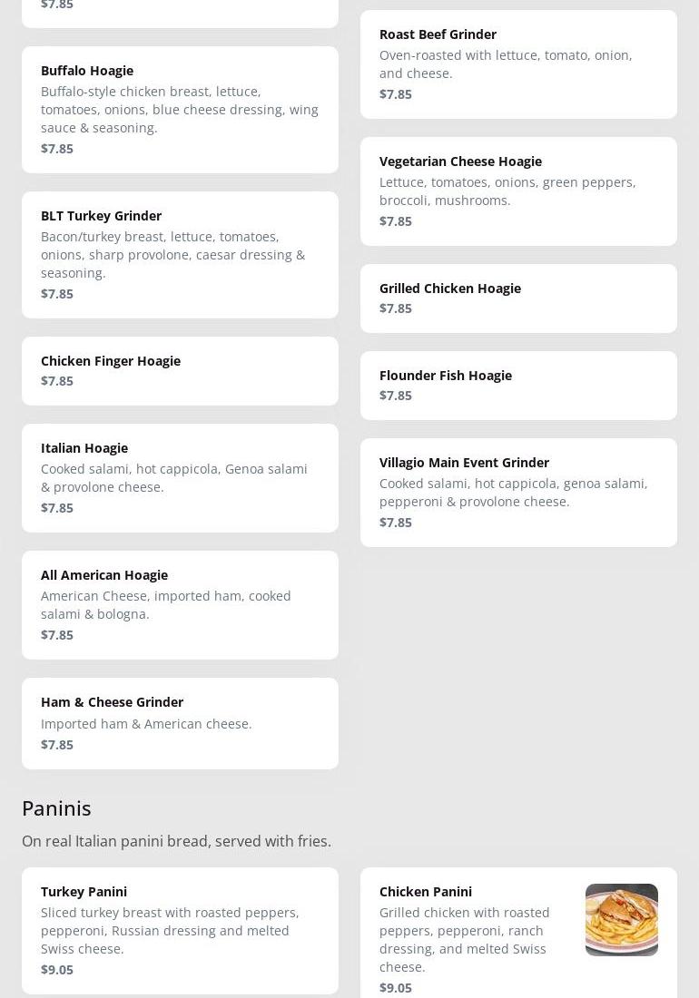Select the All American Hoagie item
Viewport: 699px width, 998px height.
180,605
